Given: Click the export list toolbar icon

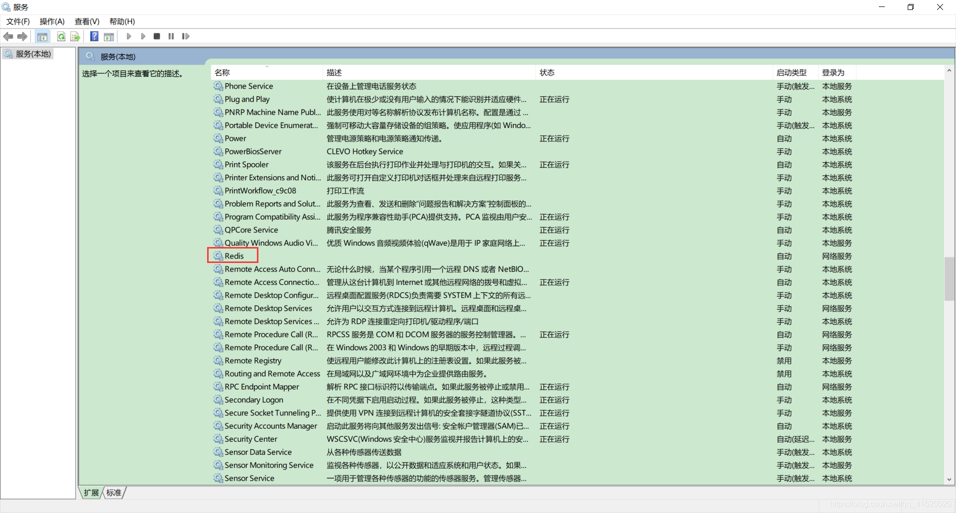Looking at the screenshot, I should pyautogui.click(x=75, y=36).
